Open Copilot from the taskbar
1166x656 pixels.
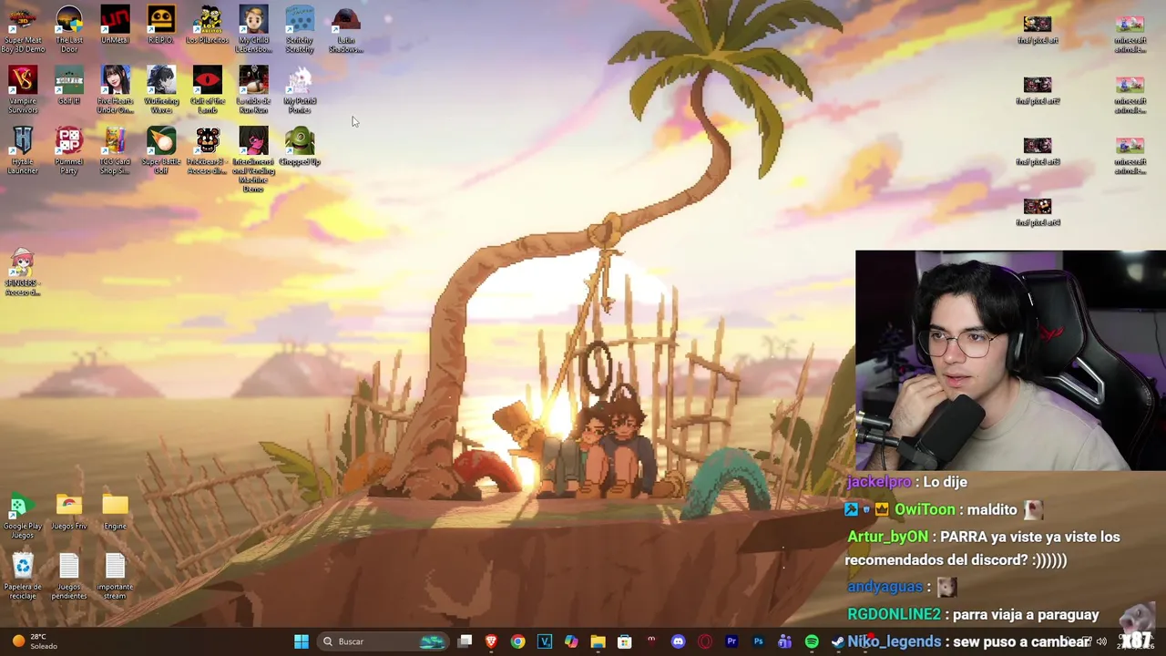[x=571, y=641]
